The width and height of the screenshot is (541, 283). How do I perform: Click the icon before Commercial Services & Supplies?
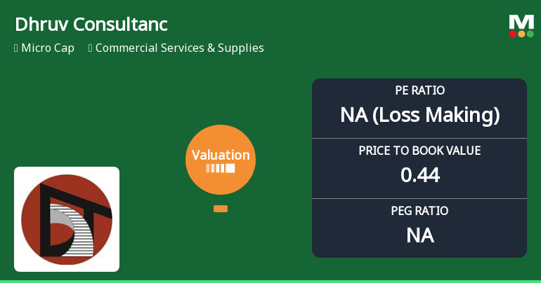91,48
